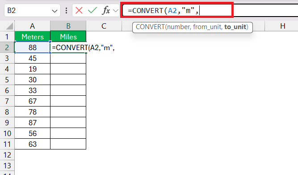Select row 13 header
Image resolution: width=298 pixels, height=175 pixels.
pos(7,166)
